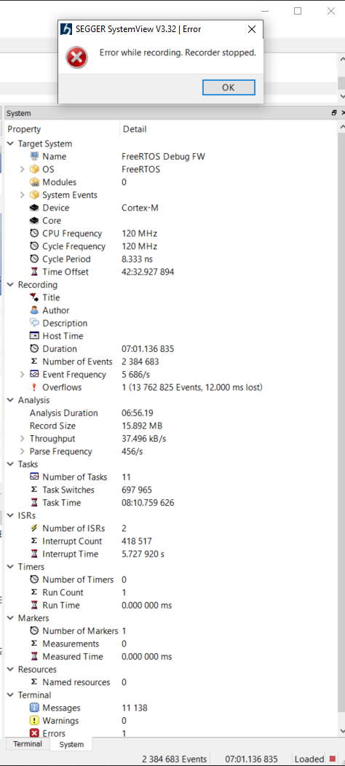Click the Author person icon
Image resolution: width=345 pixels, height=766 pixels.
34,310
